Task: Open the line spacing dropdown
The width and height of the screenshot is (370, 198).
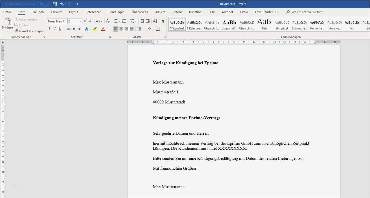Action: pyautogui.click(x=140, y=29)
